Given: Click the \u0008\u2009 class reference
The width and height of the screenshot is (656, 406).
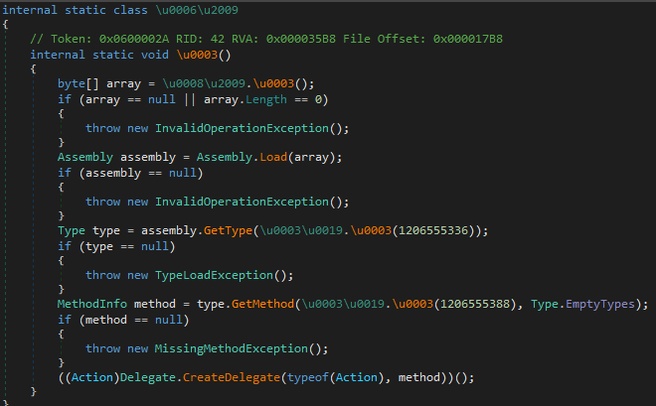Looking at the screenshot, I should [x=204, y=83].
